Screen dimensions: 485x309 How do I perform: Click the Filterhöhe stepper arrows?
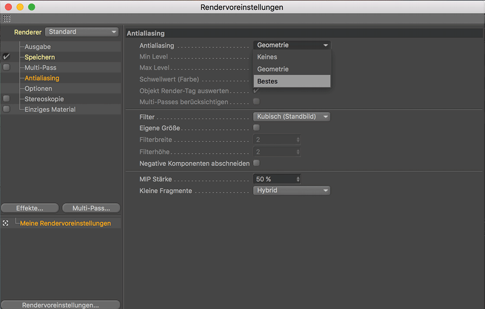(298, 152)
